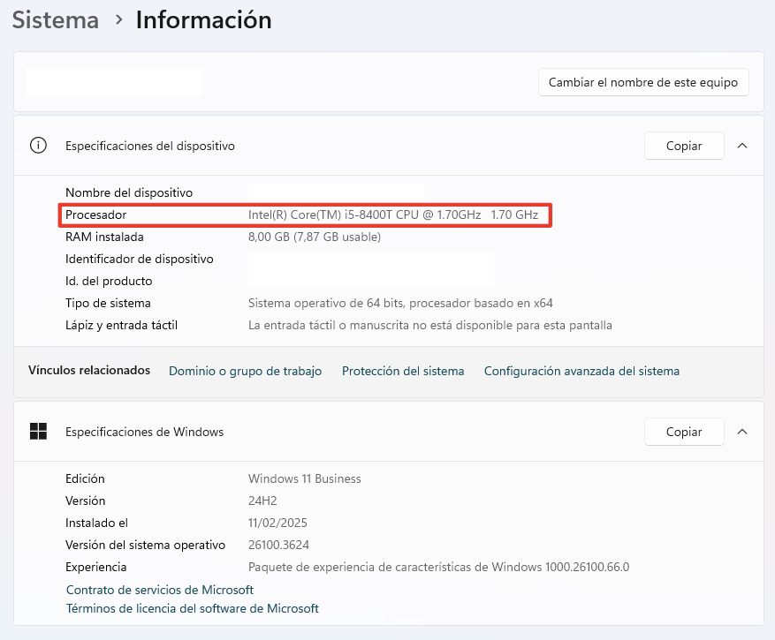Copy the device specifications

(x=684, y=145)
